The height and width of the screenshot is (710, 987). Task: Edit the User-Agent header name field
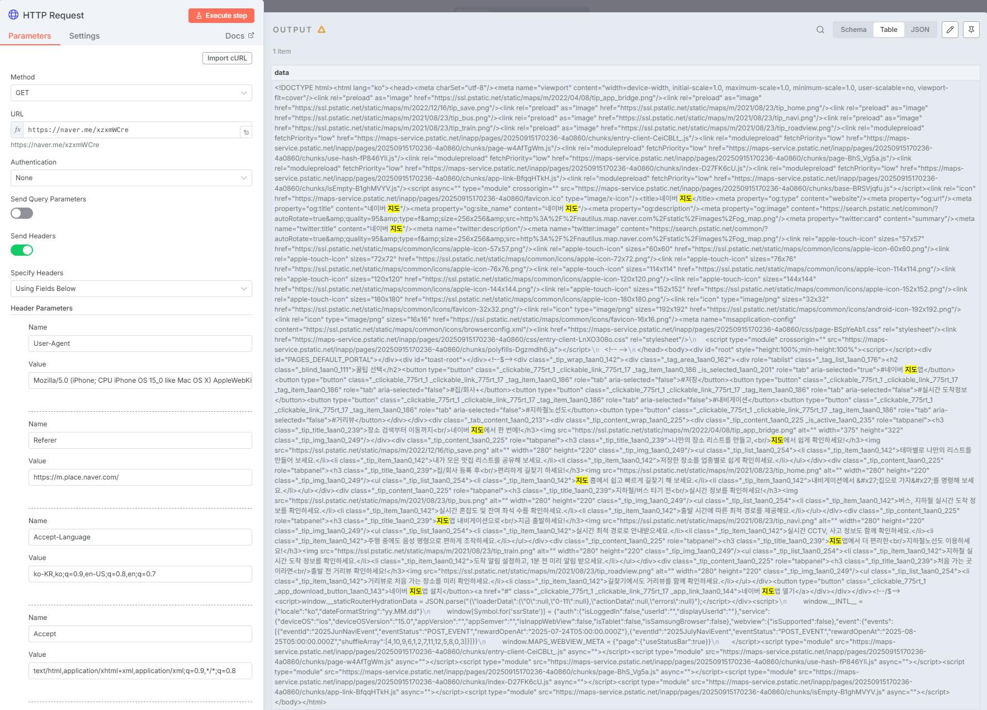pos(140,344)
